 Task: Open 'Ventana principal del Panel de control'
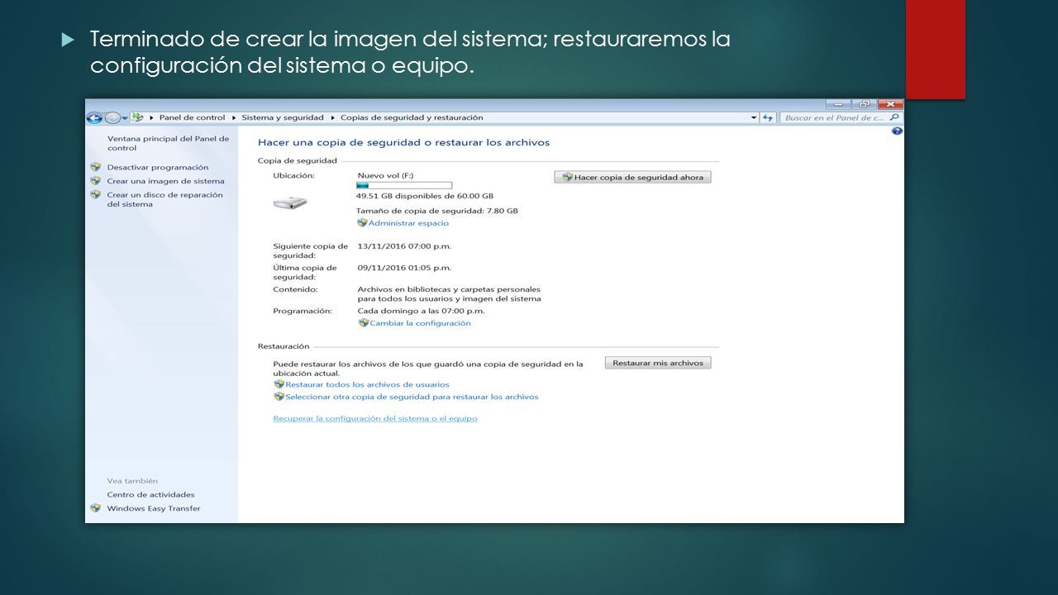pos(168,144)
